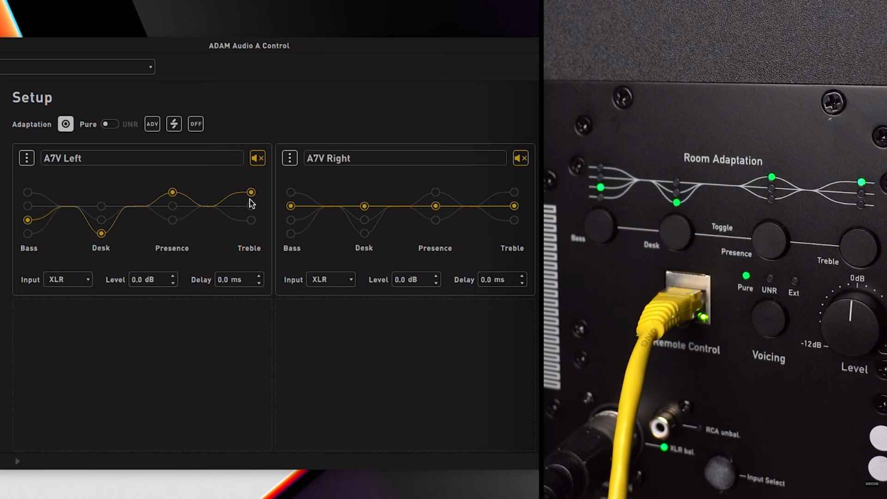The width and height of the screenshot is (887, 499).
Task: Click the ADAM Audio A Control title
Action: (x=249, y=46)
